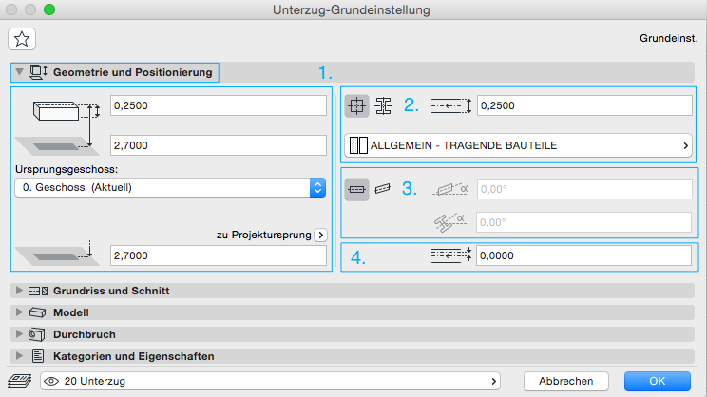Expand the Grundriss und Schnitt section
The image size is (707, 397).
(19, 290)
